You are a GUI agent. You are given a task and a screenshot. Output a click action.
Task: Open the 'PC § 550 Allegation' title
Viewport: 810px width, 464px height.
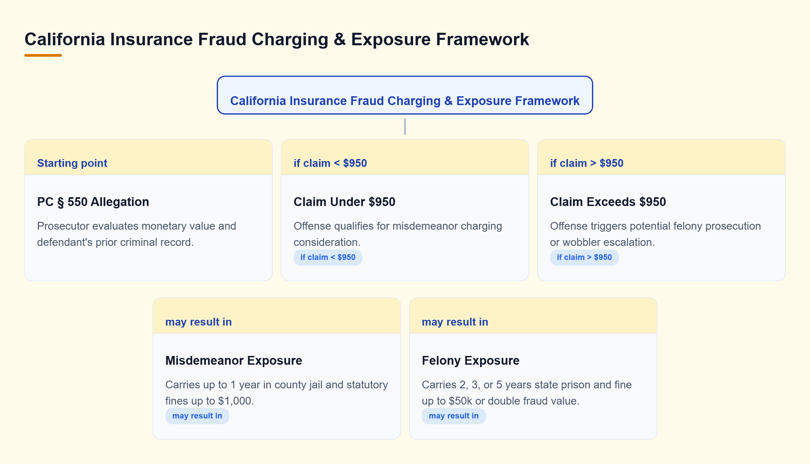93,202
